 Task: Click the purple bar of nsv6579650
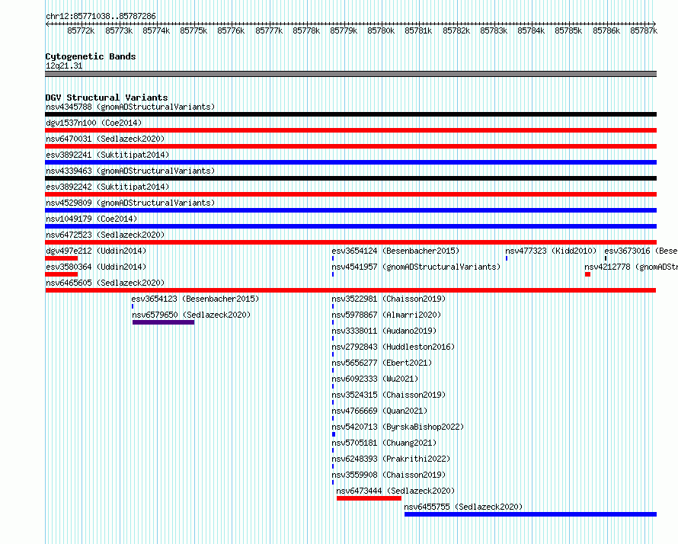tap(164, 322)
